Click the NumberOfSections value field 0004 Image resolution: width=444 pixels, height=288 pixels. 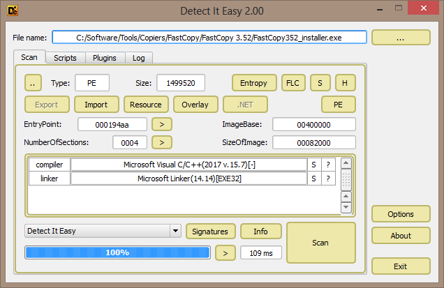(130, 142)
